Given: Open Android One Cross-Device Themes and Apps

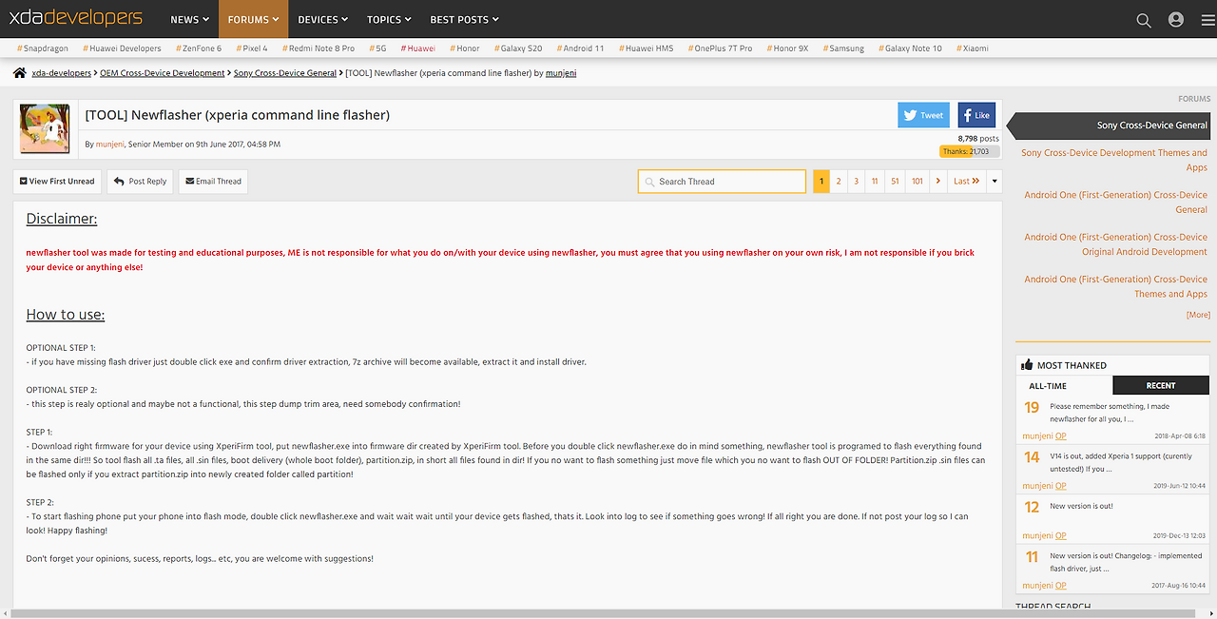Looking at the screenshot, I should [1115, 286].
